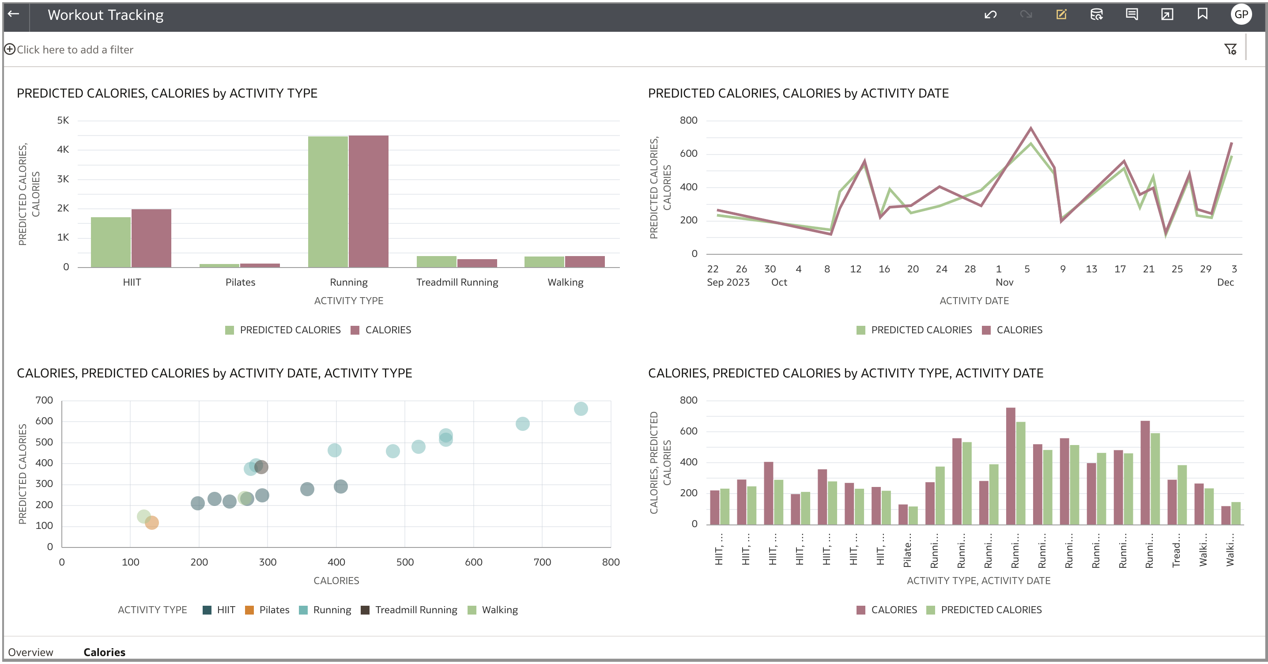
Task: Toggle CALORIES legend in line chart
Action: pos(1019,330)
